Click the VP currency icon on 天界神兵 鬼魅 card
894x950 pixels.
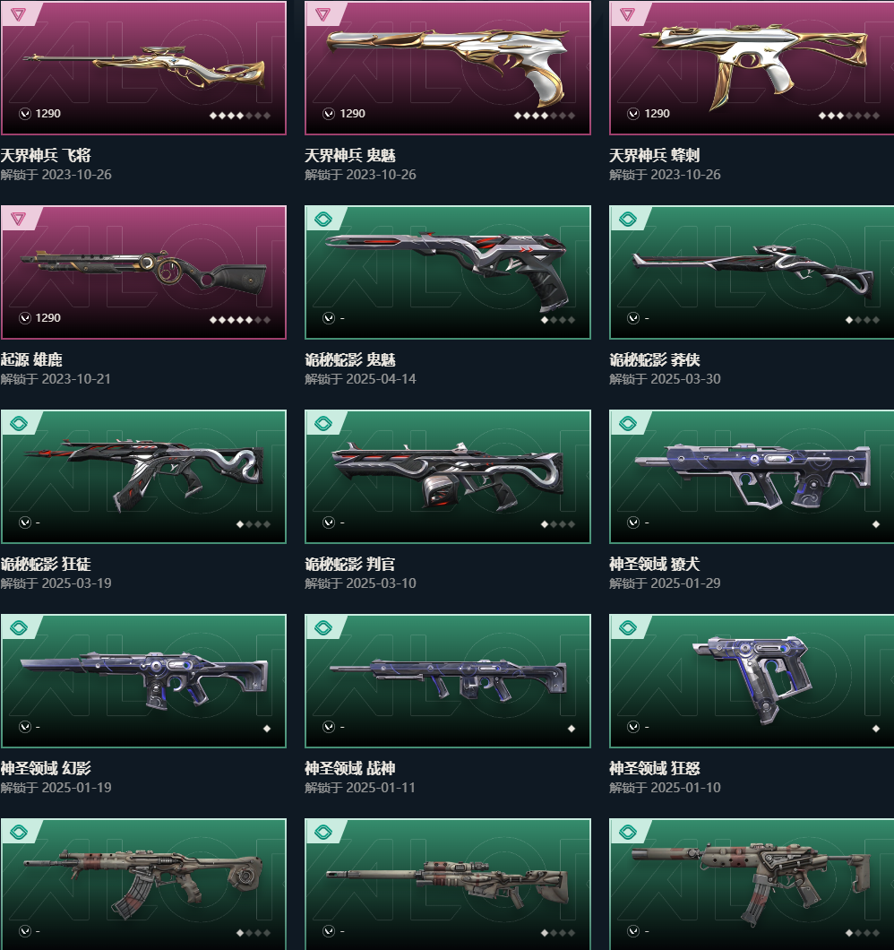click(329, 113)
